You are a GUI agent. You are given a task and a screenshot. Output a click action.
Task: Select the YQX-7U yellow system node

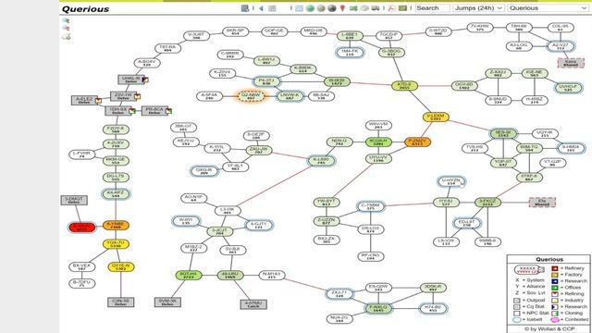pyautogui.click(x=116, y=244)
